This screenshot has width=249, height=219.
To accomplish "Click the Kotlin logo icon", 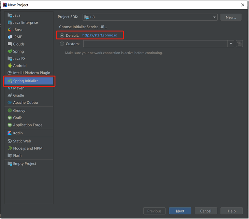I will pos(10,133).
